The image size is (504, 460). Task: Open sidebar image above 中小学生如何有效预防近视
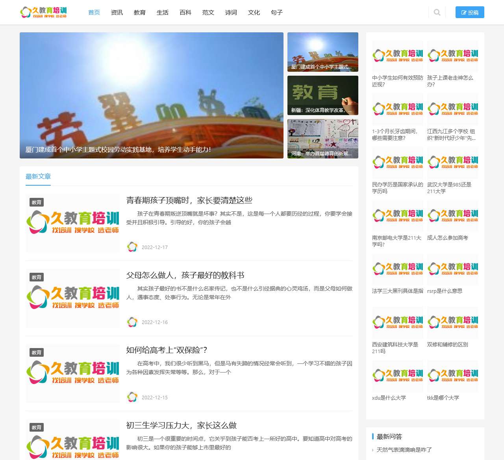[x=398, y=56]
